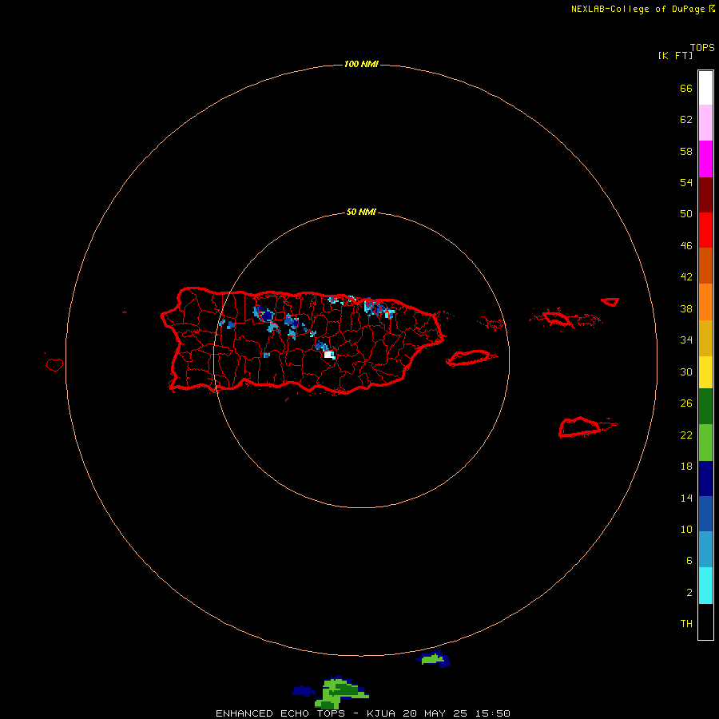Click the "66" legend value
The height and width of the screenshot is (719, 719).
coord(686,89)
